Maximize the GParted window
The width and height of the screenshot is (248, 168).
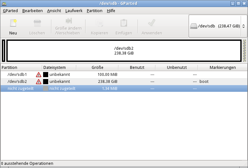pos(238,4)
